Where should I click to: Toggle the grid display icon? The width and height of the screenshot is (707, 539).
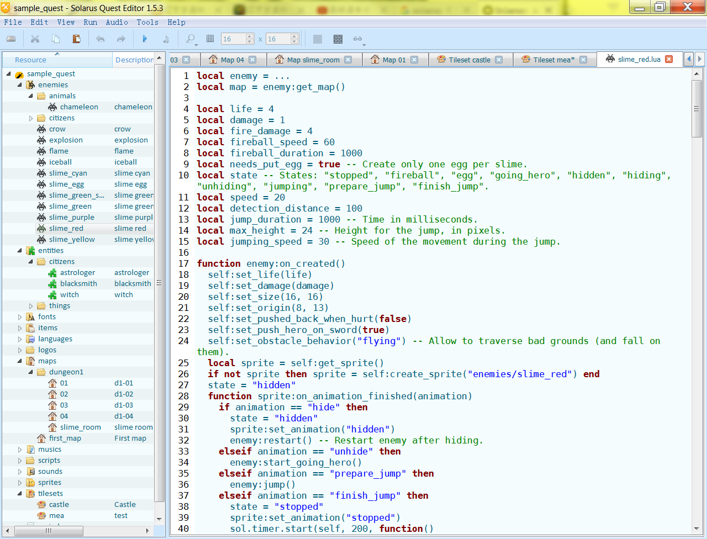(x=210, y=39)
